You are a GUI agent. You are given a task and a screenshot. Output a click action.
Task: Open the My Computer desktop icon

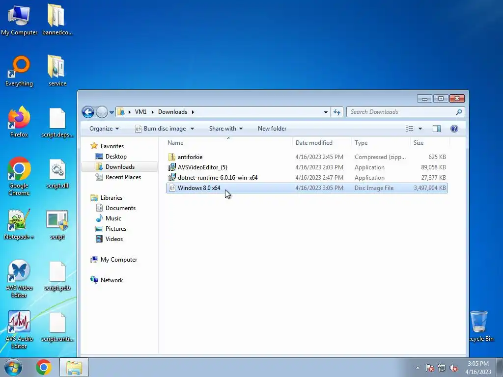tap(19, 20)
